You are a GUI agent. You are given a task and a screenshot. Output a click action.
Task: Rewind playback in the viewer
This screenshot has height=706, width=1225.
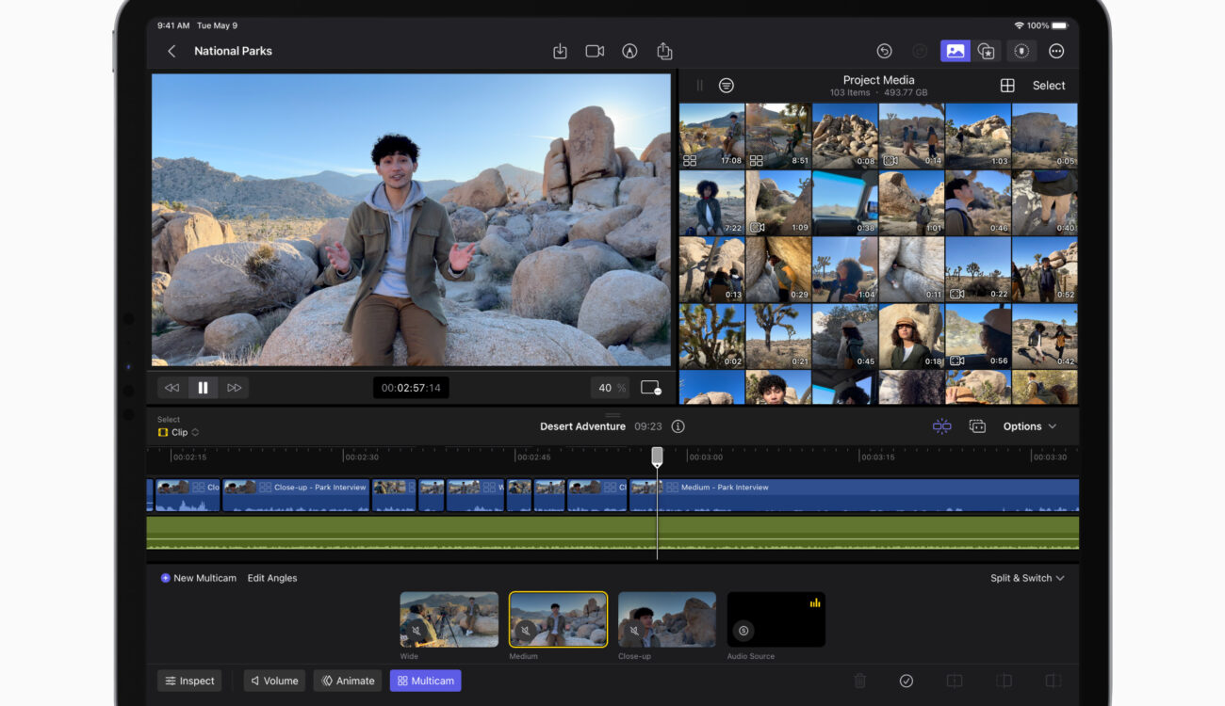pos(171,388)
